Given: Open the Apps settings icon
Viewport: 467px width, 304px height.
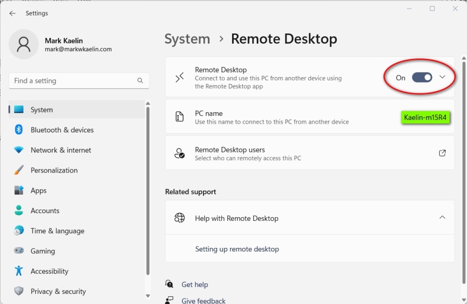Looking at the screenshot, I should 17,190.
